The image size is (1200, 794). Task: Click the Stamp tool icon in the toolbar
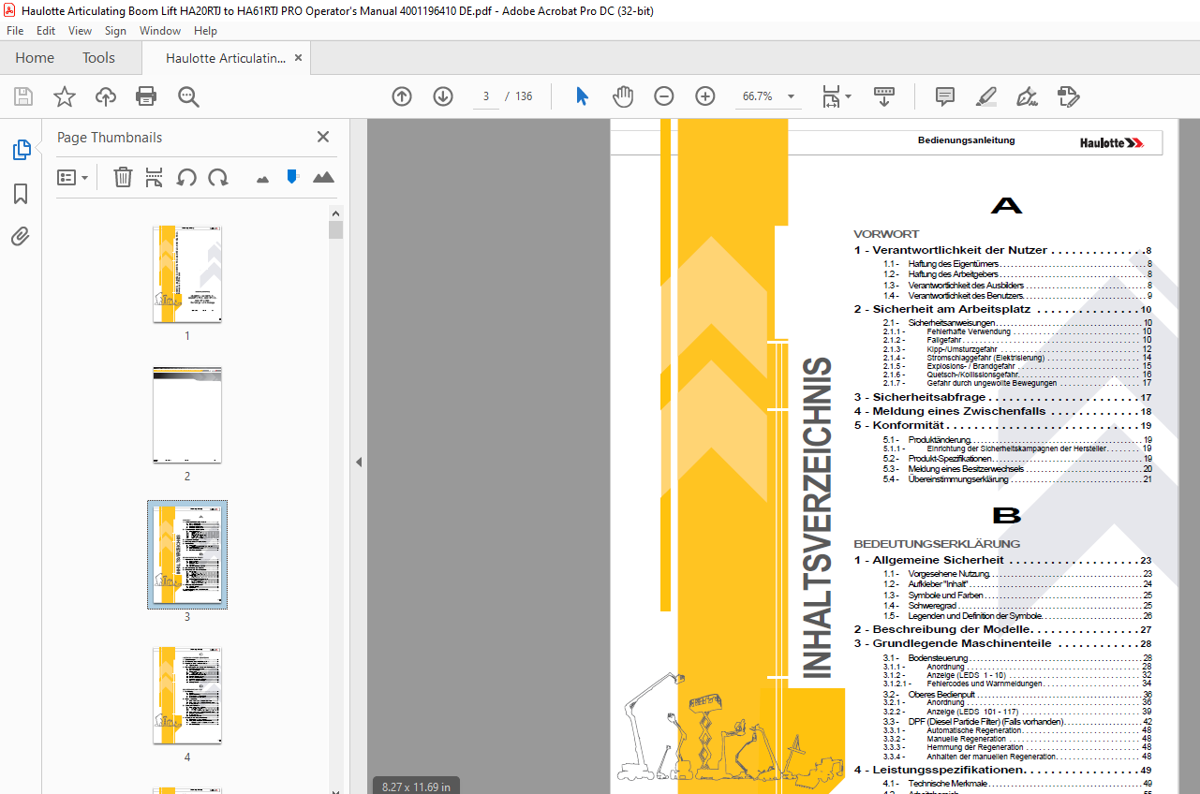pos(1068,96)
